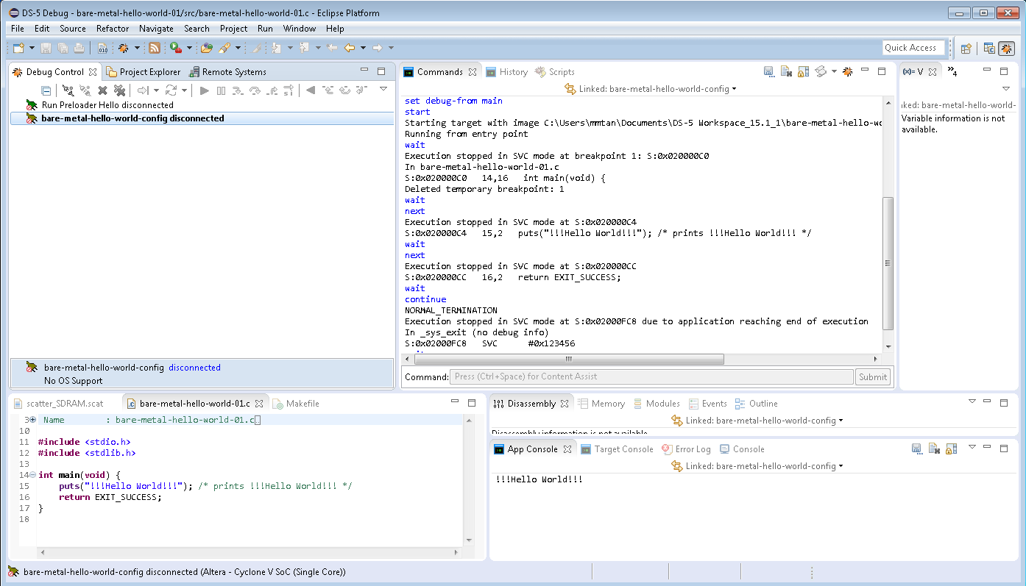The width and height of the screenshot is (1026, 586).
Task: Open the Refactor menu
Action: [x=113, y=29]
